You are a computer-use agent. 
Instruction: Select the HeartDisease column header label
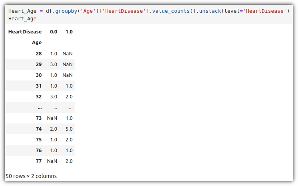pos(25,31)
